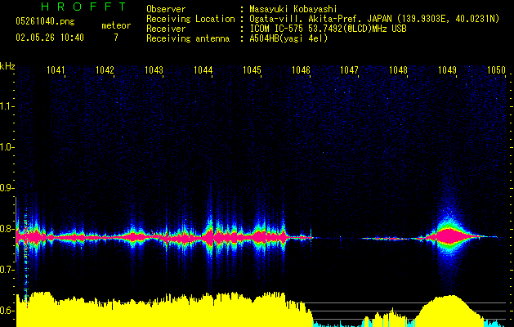The image size is (514, 327).
Task: Click the date stamp 02.05.26 10:40
Action: coord(50,38)
